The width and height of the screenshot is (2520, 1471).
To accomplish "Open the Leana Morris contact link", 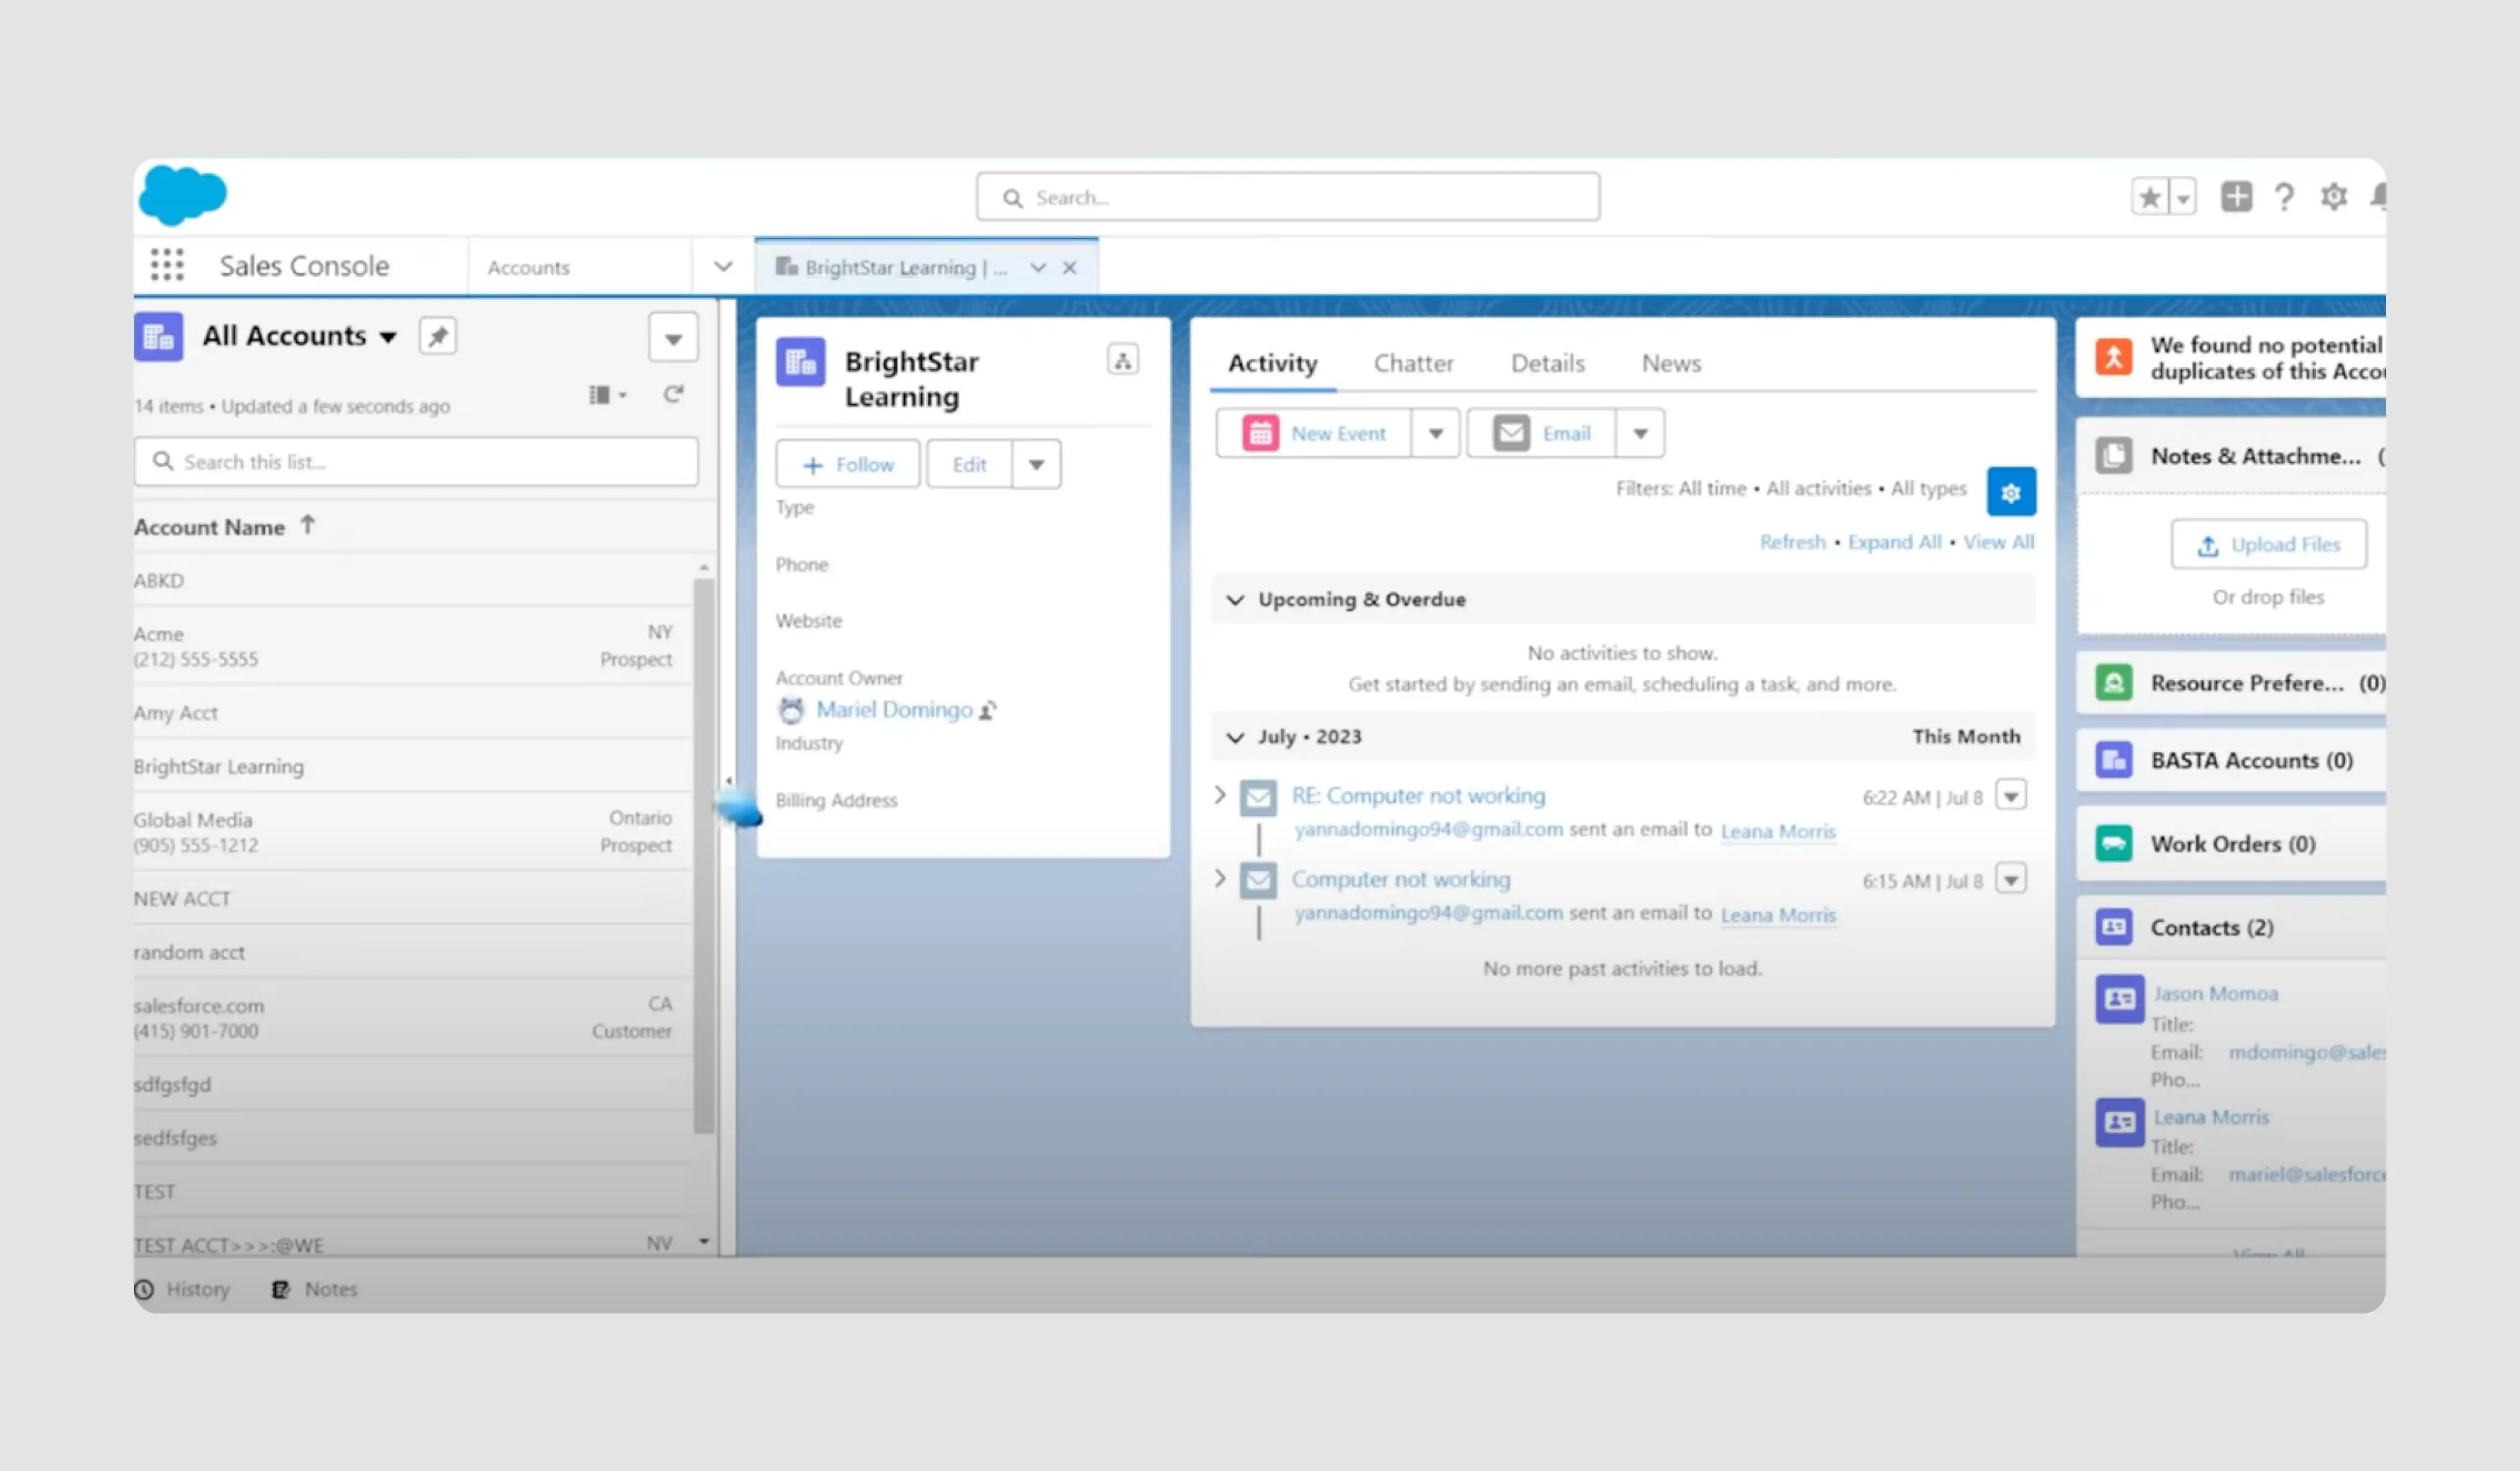I will click(2211, 1117).
